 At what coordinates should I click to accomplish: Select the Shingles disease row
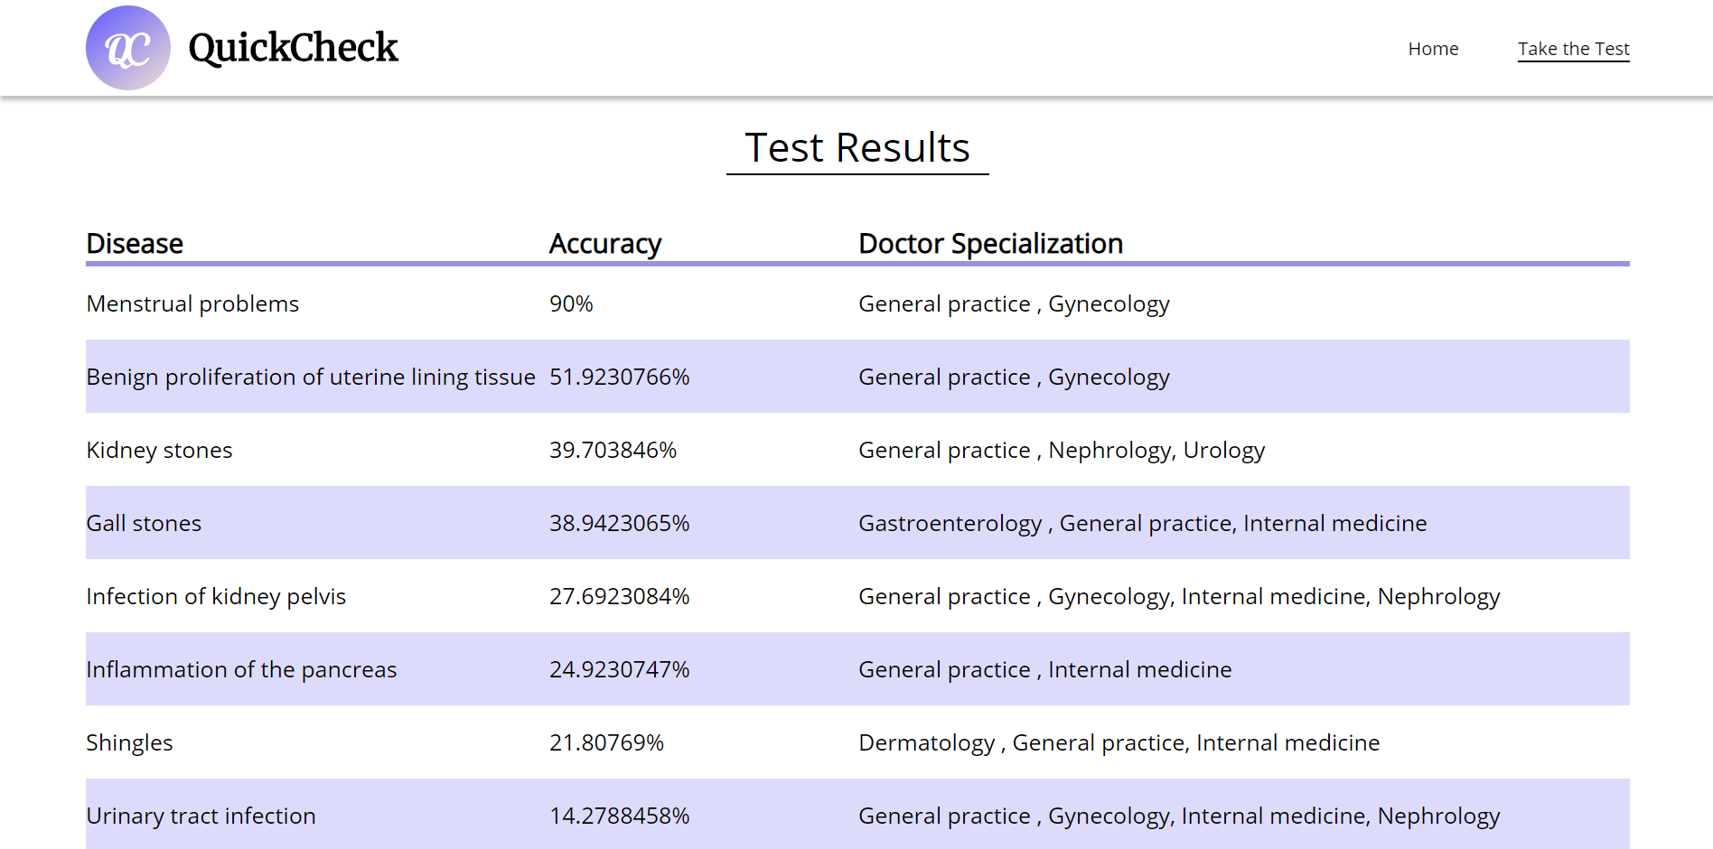click(857, 742)
